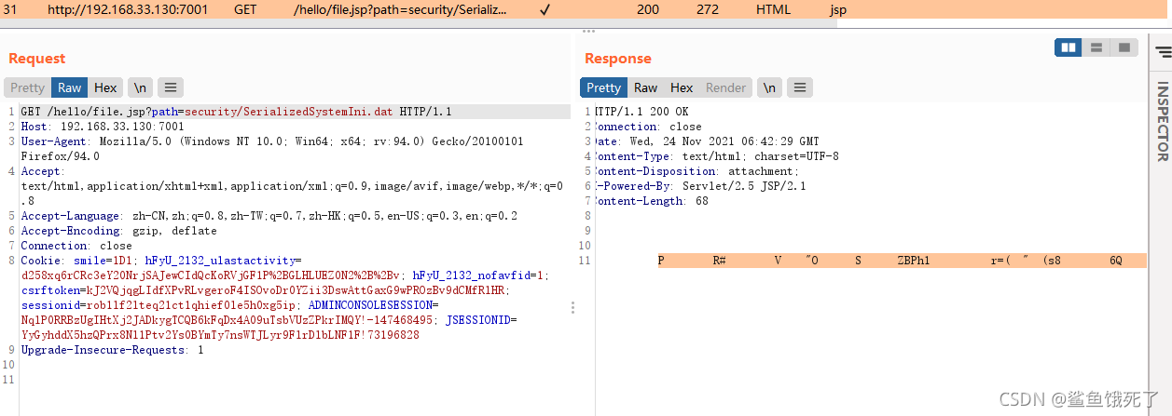Click Connection: close in the Response

click(x=649, y=127)
